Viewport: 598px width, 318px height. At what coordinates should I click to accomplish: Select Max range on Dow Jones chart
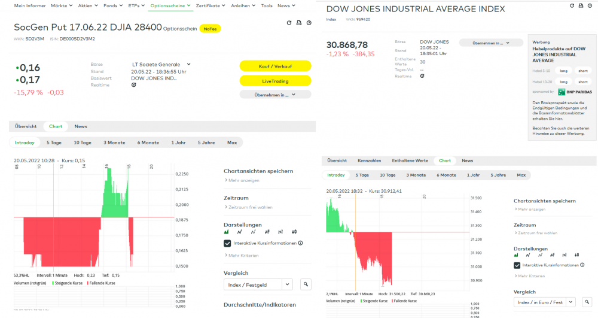click(521, 175)
